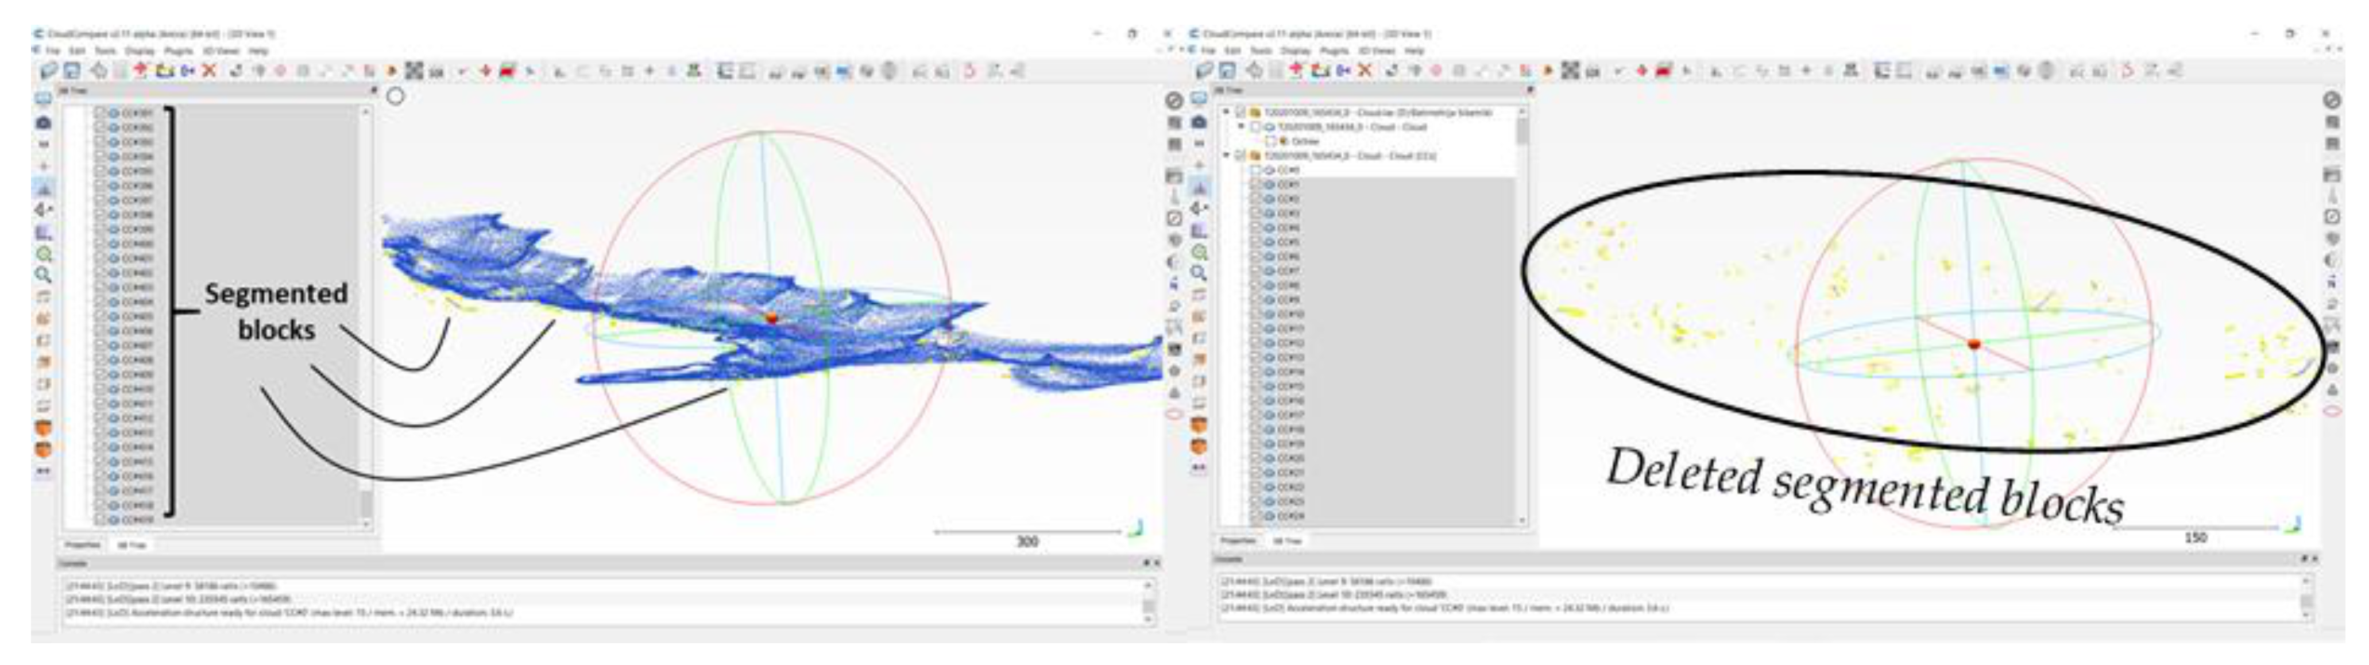Collapse the top folder group in right DB Tree
Screen dimensions: 2369x665
1227,112
